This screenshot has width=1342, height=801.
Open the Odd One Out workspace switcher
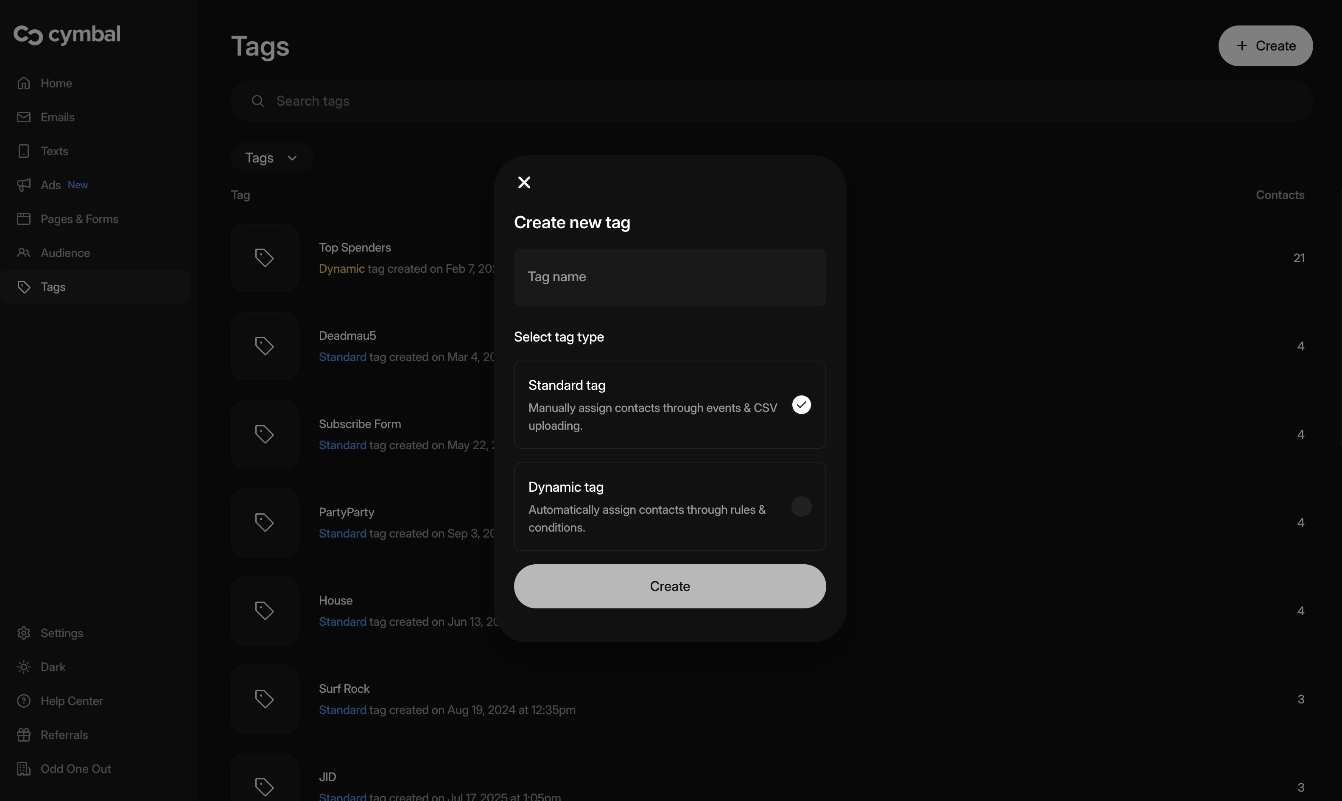(x=75, y=769)
